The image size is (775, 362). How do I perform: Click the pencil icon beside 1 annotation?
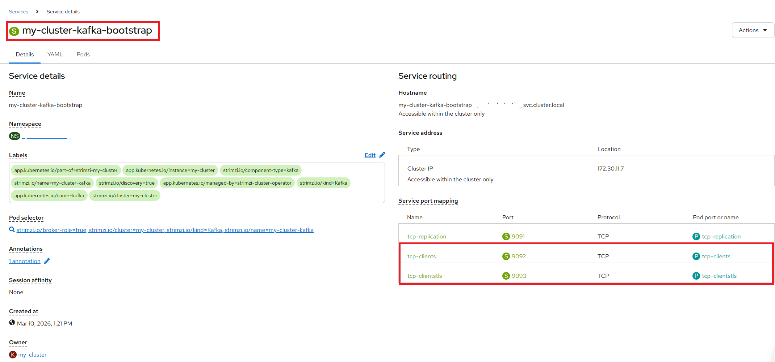coord(47,261)
